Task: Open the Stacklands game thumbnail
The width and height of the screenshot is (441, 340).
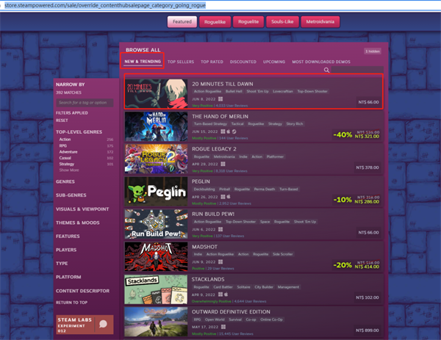Action: pyautogui.click(x=156, y=289)
